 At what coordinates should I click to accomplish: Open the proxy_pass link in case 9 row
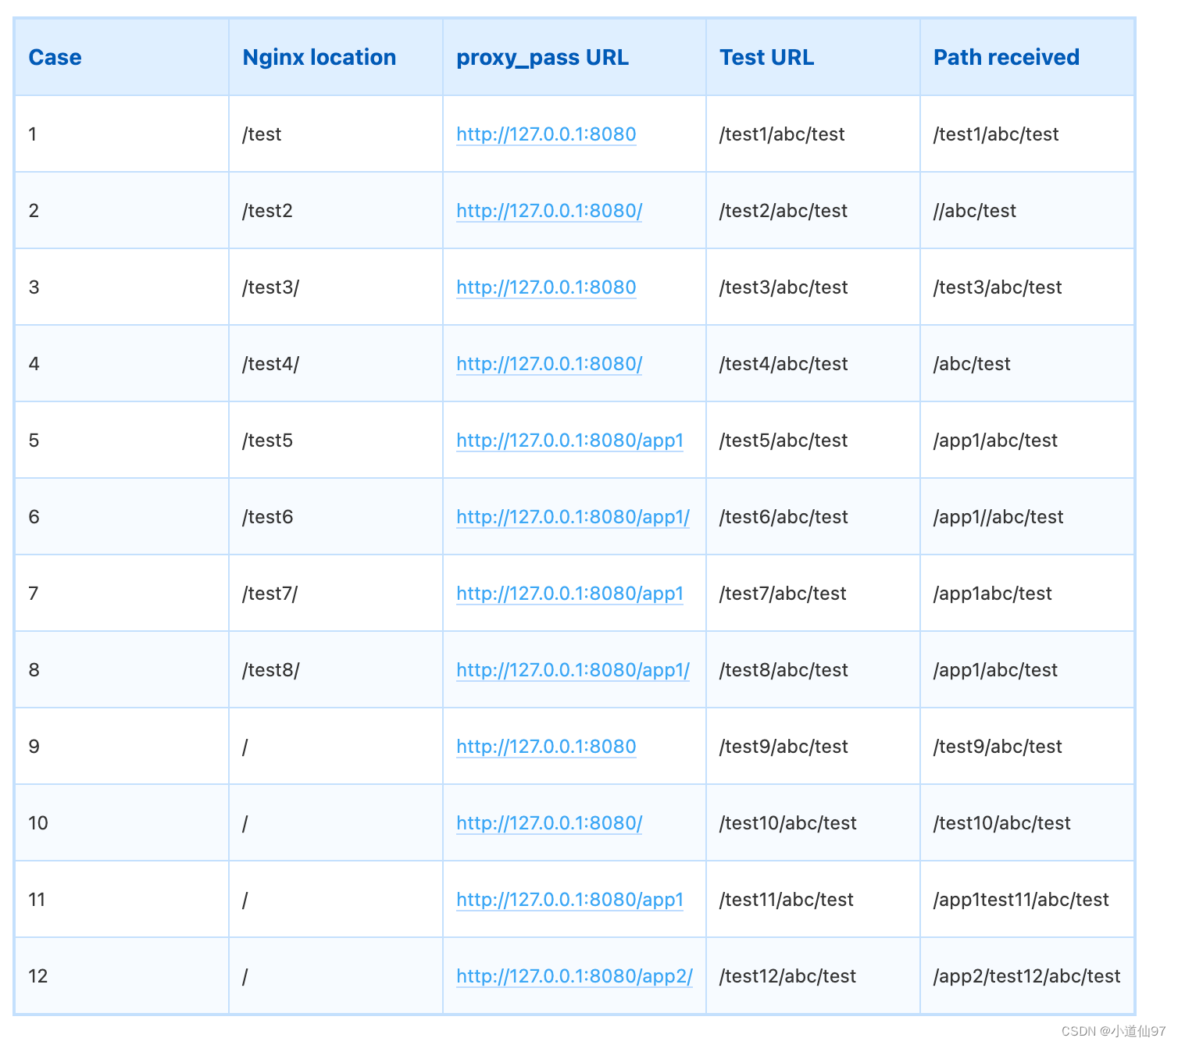pos(546,747)
